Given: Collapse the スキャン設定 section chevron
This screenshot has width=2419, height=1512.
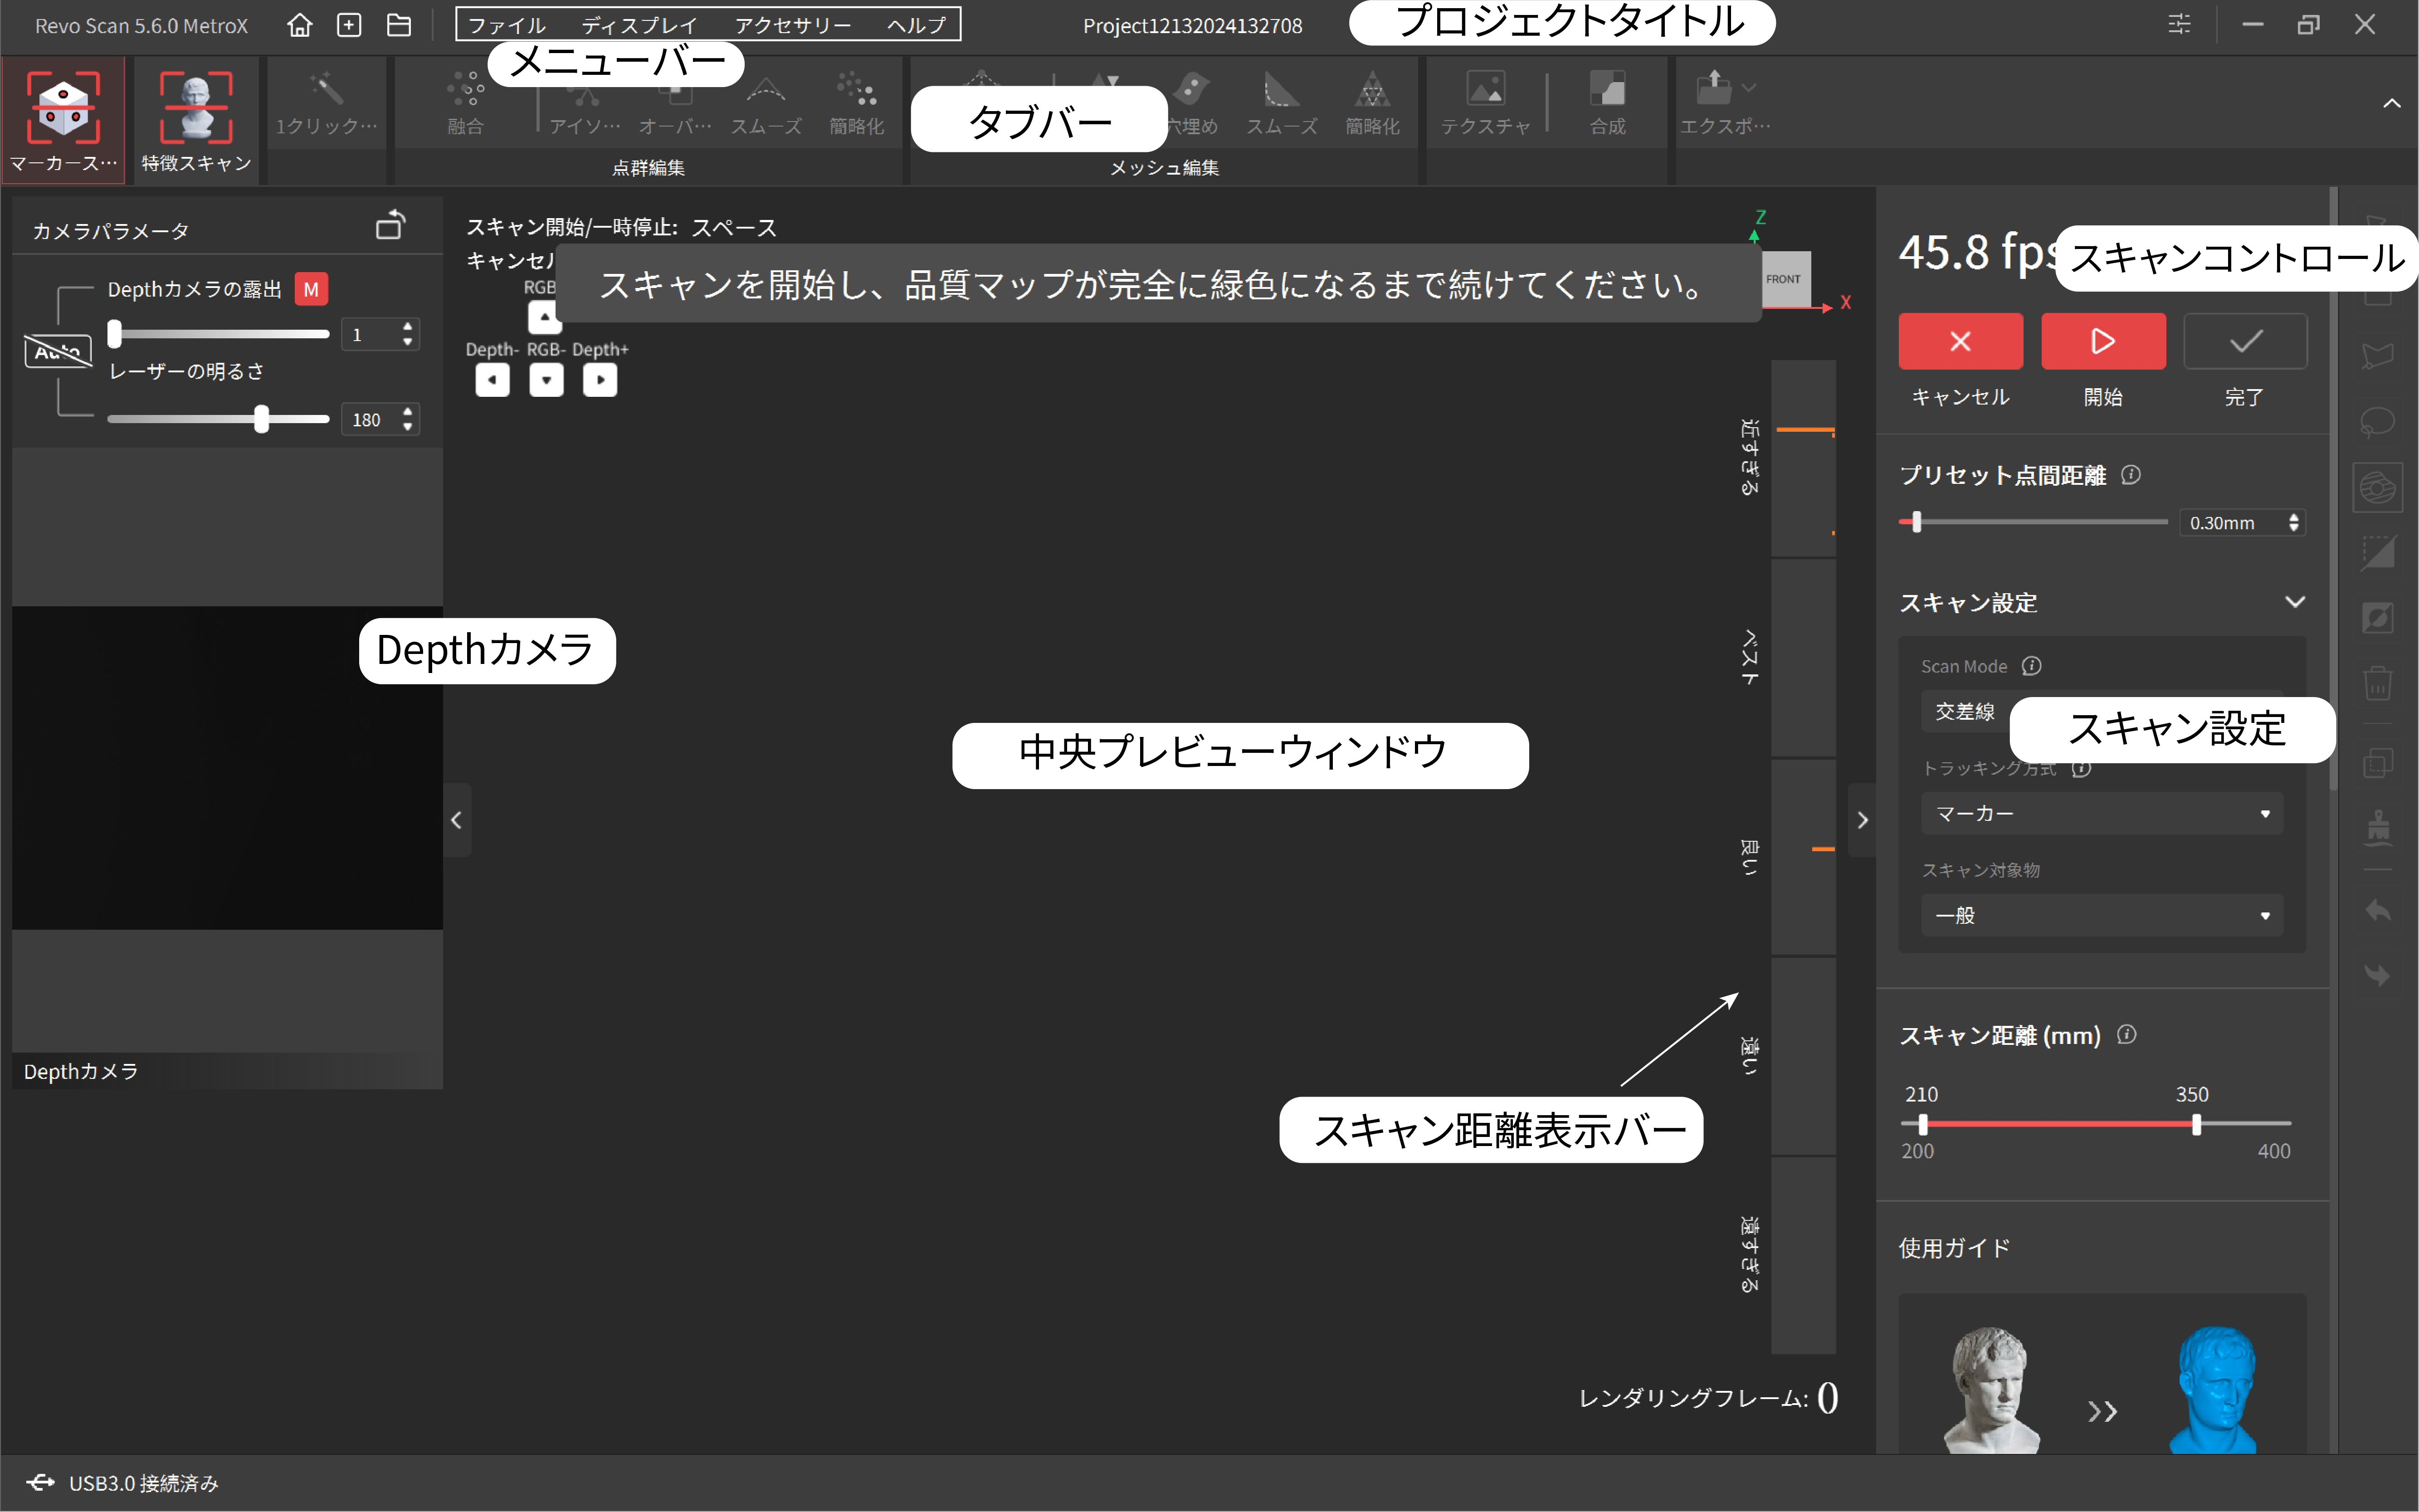Looking at the screenshot, I should click(x=2295, y=601).
